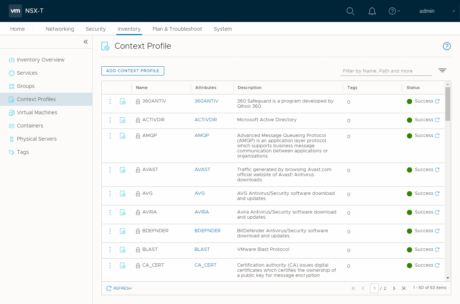Click the CA_CERT attribute link
Image resolution: width=460 pixels, height=304 pixels.
205,265
